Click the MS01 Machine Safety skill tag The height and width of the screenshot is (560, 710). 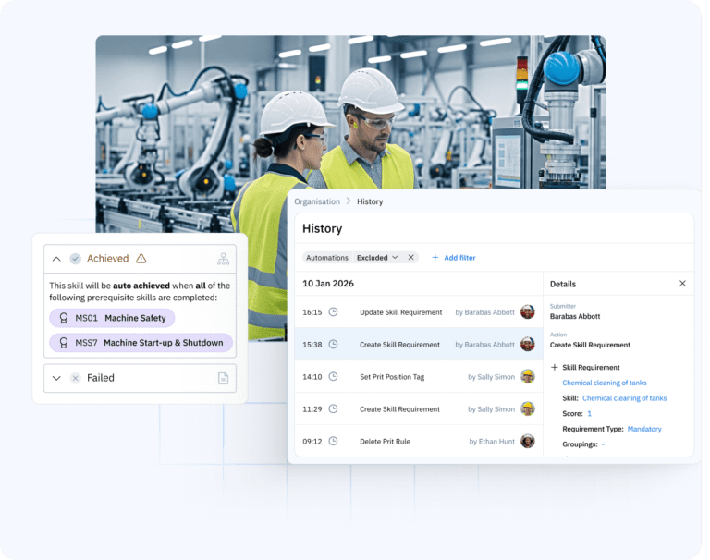[112, 318]
